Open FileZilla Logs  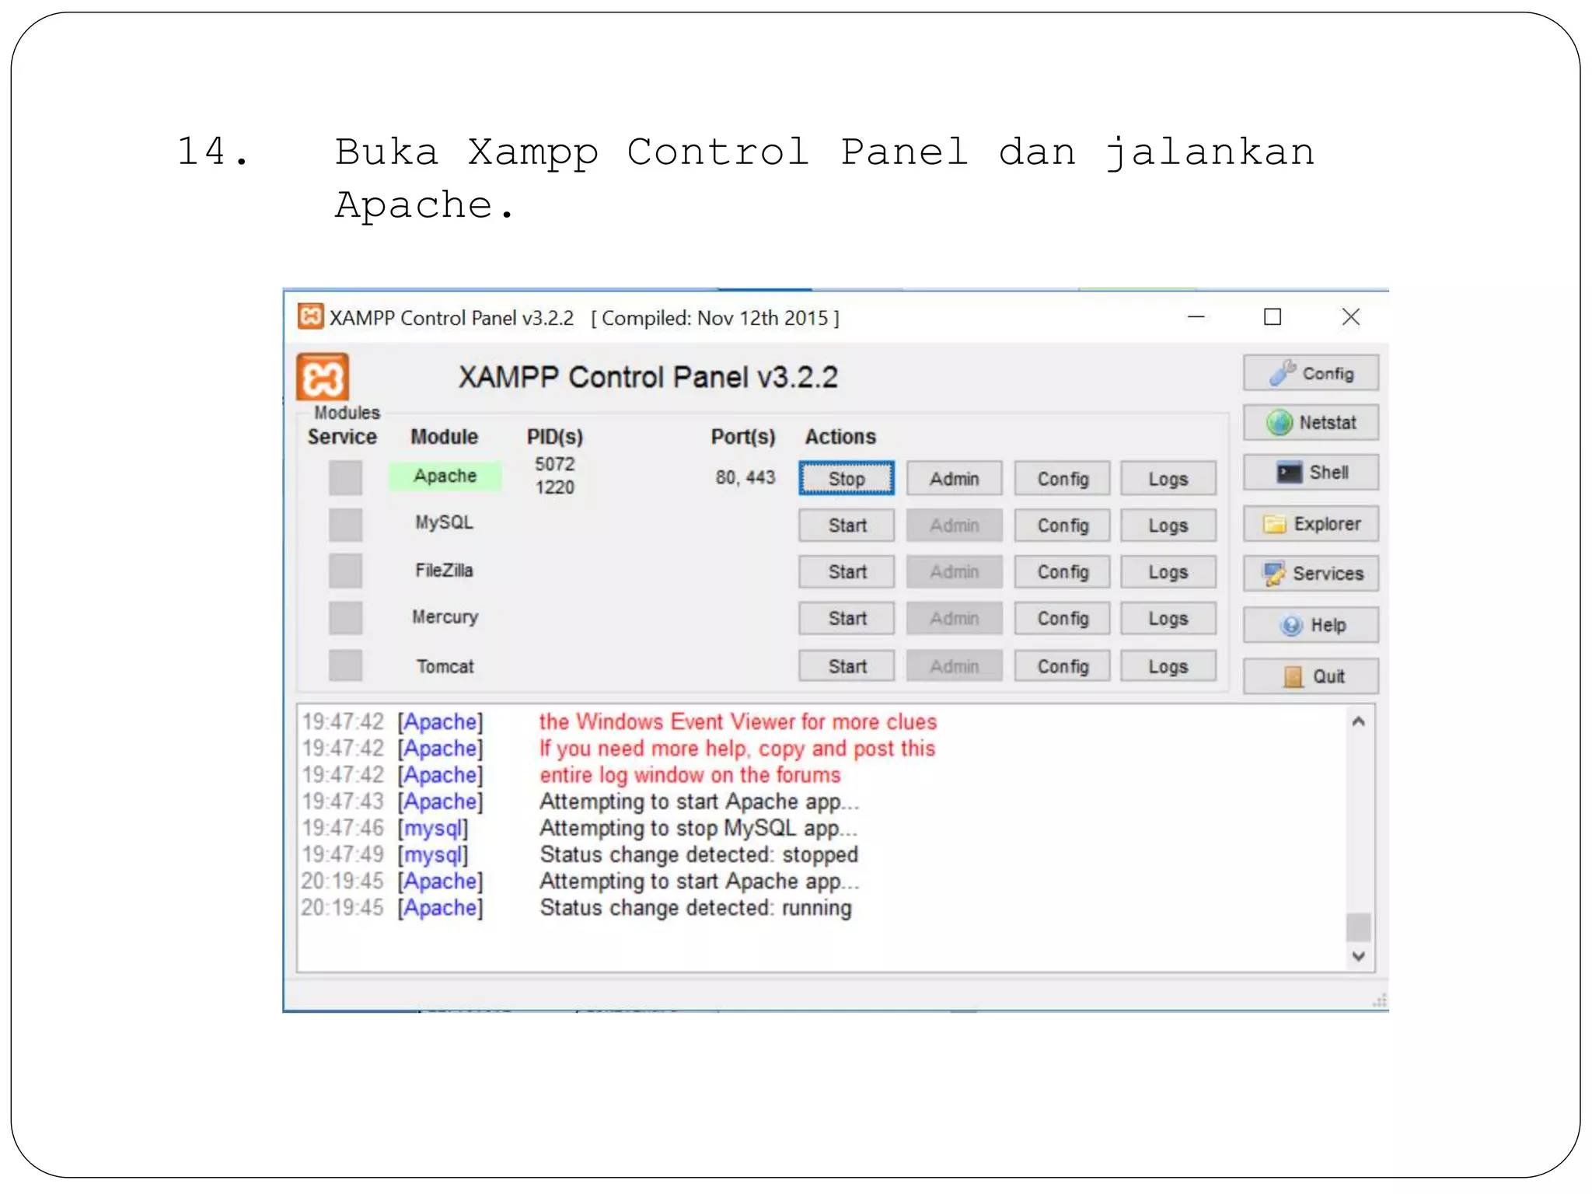click(1168, 572)
